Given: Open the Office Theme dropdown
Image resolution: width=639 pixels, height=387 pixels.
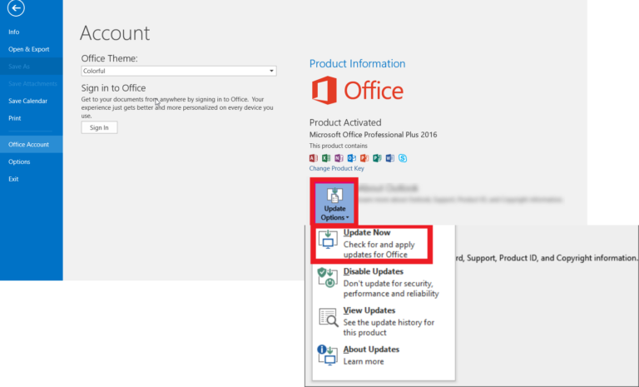Looking at the screenshot, I should click(x=178, y=71).
